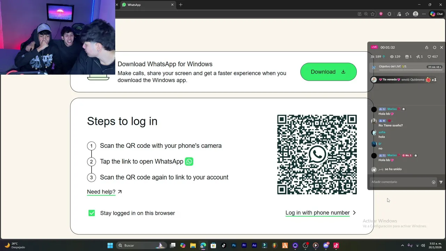Open Microsoft Store from the taskbar
This screenshot has width=446, height=251.
pos(213,245)
